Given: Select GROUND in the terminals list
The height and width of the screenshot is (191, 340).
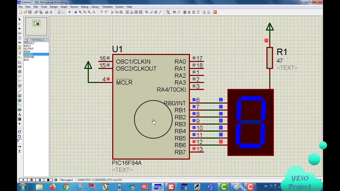Looking at the screenshot, I should tap(36, 57).
